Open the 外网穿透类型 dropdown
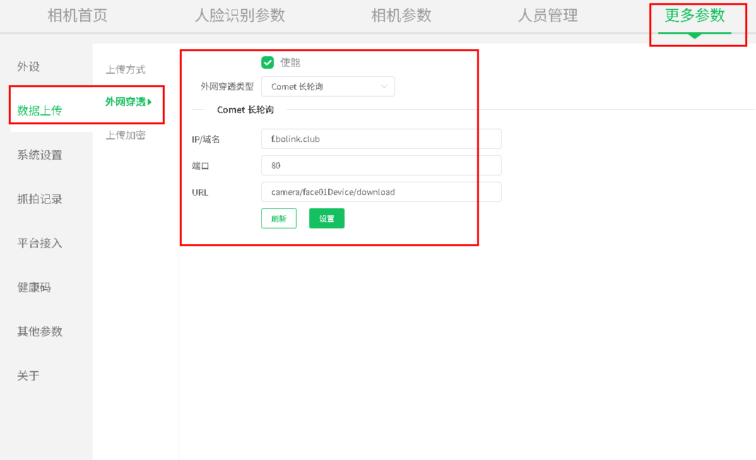 point(328,86)
